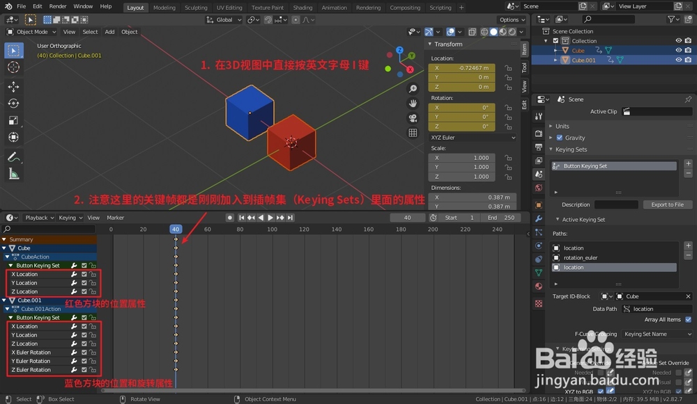
Task: Open Keying Set Name F-Curve grouping dropdown
Action: (x=657, y=334)
